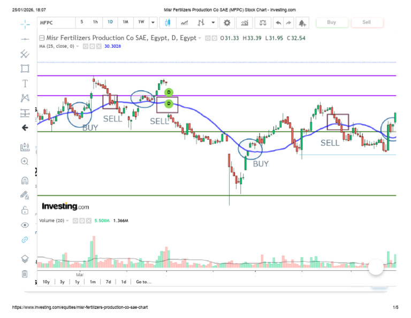411x318 pixels.
Task: Select the crosshair cursor tool
Action: click(25, 25)
